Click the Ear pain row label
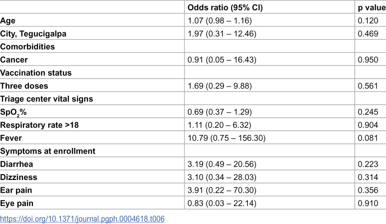The image size is (386, 224). (16, 190)
